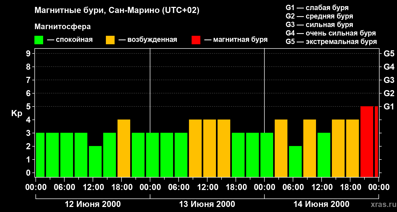The image size is (397, 212).
Task: Click the '12:00' time label for 13 Июня
Action: pyautogui.click(x=207, y=187)
